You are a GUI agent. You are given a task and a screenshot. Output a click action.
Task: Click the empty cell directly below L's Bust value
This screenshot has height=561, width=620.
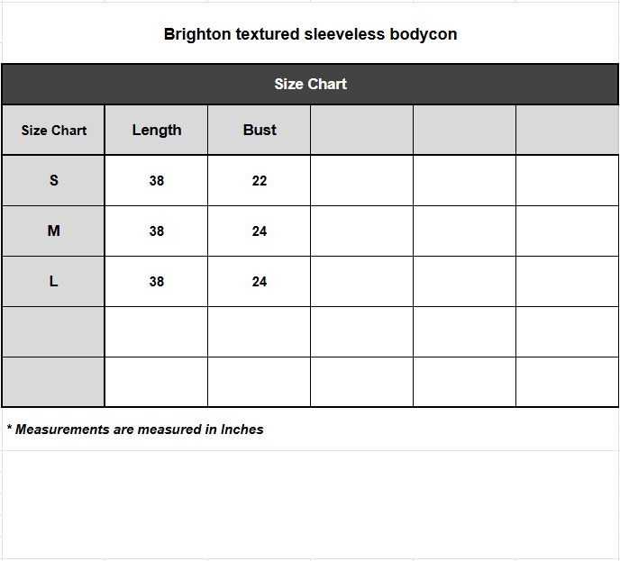[x=260, y=331]
